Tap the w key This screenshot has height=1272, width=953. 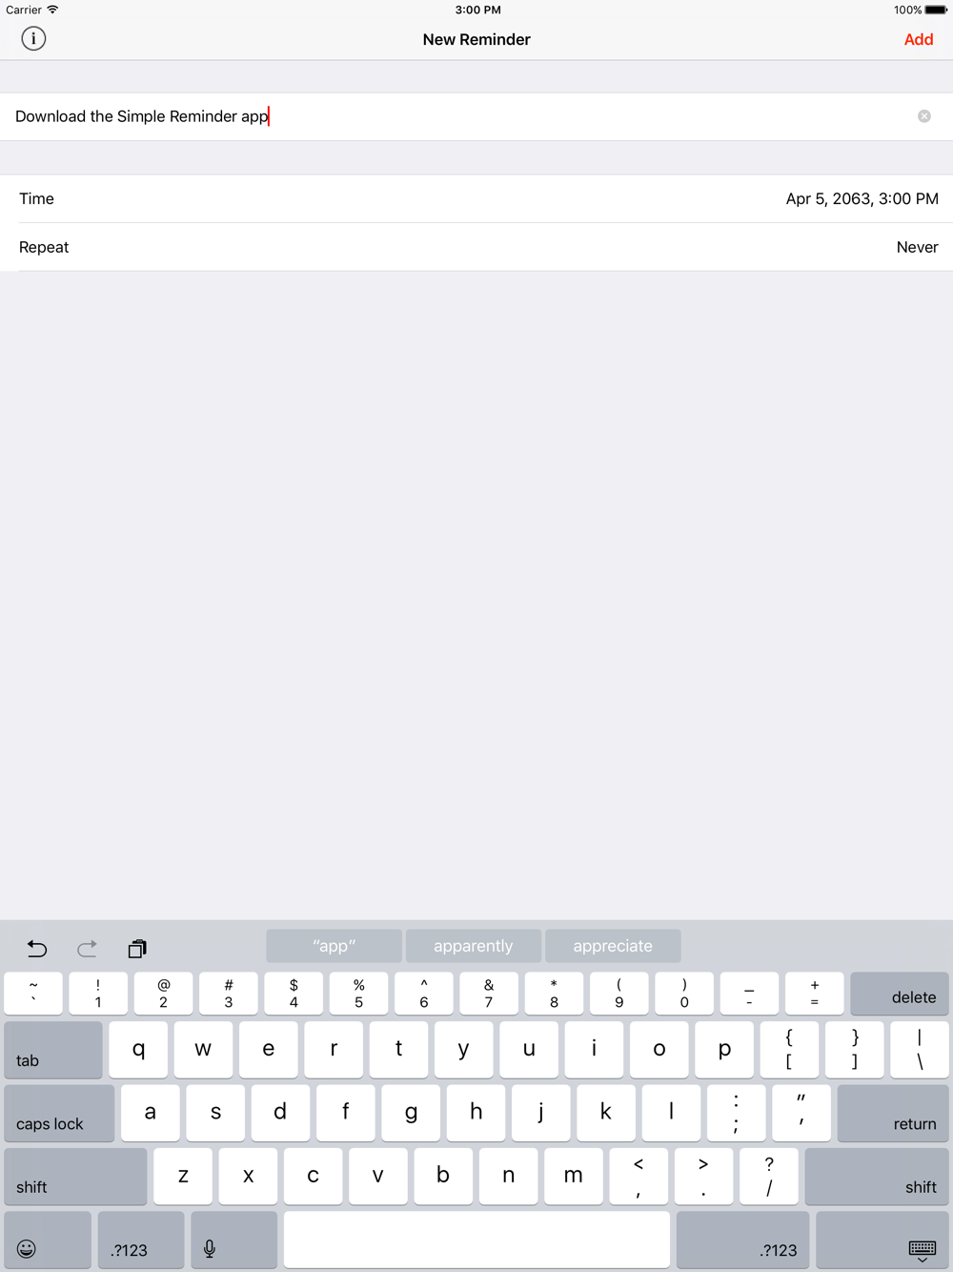tap(203, 1050)
